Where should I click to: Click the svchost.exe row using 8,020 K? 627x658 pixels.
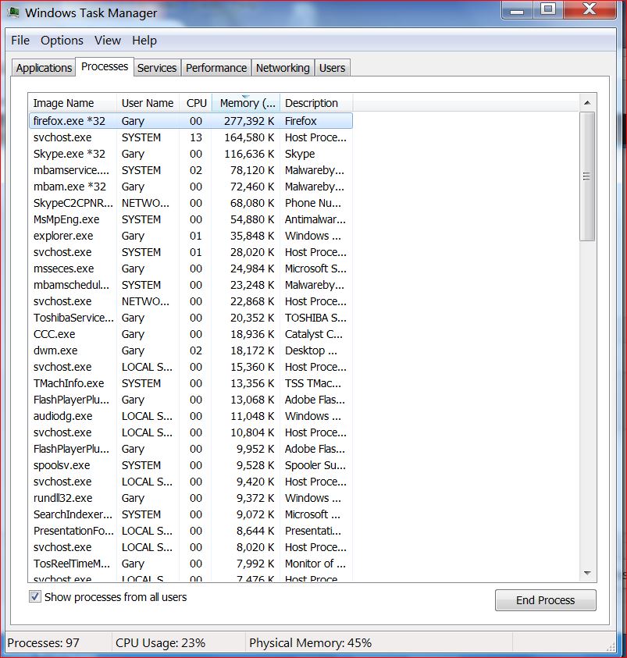click(x=191, y=547)
